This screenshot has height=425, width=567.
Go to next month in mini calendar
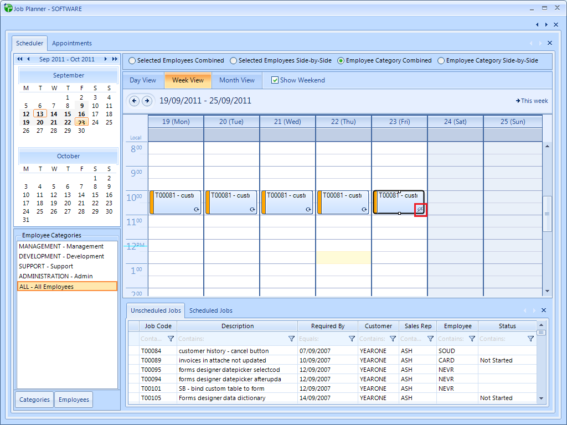click(106, 59)
